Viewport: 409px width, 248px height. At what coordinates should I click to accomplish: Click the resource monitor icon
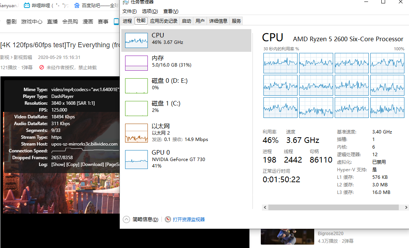(168, 219)
